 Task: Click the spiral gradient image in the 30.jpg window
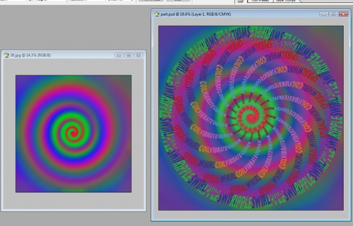[74, 134]
